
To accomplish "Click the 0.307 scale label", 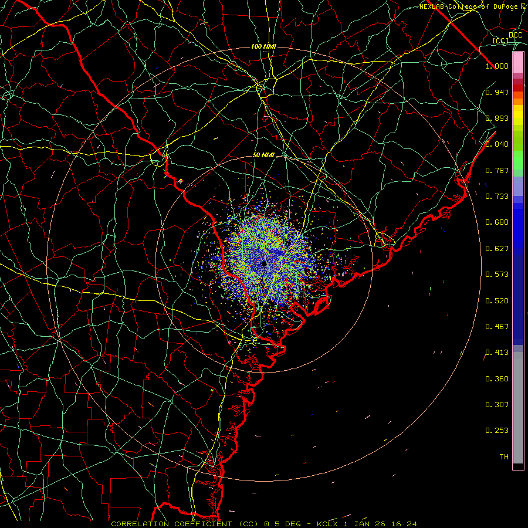I will (497, 405).
